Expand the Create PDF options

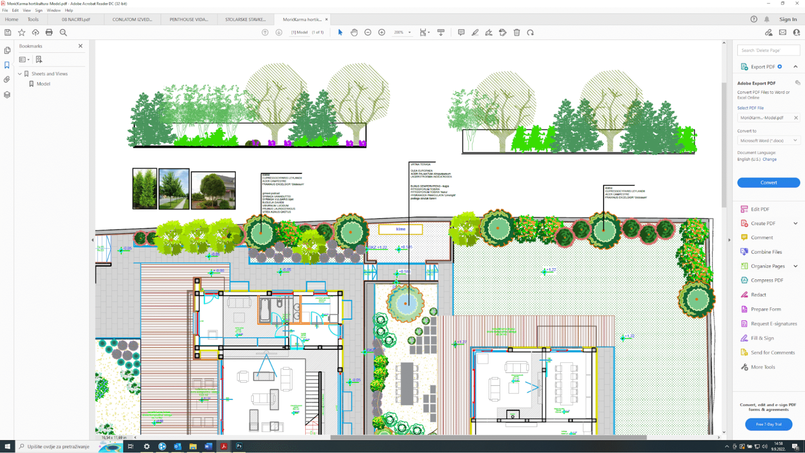pyautogui.click(x=795, y=223)
